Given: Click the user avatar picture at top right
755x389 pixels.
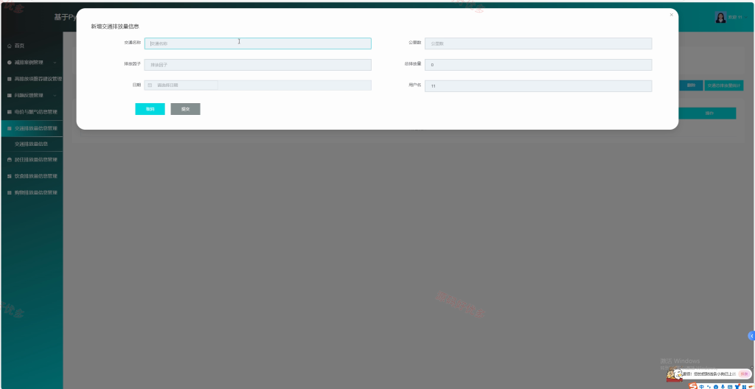Looking at the screenshot, I should [x=720, y=18].
